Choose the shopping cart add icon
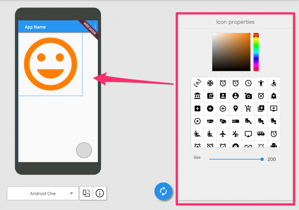 (x=248, y=108)
